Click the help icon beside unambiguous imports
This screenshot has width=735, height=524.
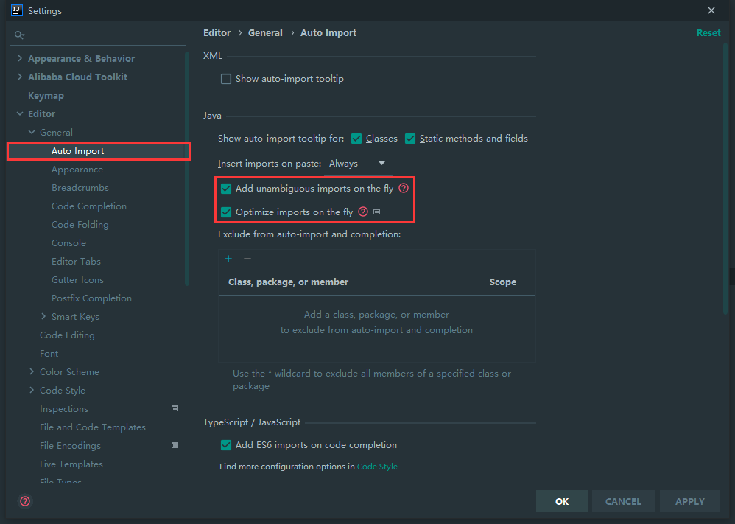coord(404,189)
